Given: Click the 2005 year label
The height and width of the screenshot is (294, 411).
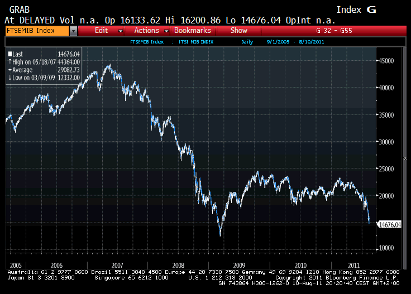Looking at the screenshot, I should pyautogui.click(x=16, y=265).
